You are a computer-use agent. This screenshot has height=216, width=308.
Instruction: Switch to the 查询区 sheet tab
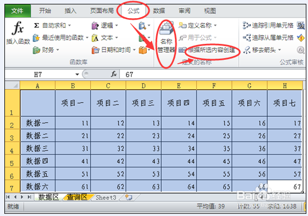(77, 197)
